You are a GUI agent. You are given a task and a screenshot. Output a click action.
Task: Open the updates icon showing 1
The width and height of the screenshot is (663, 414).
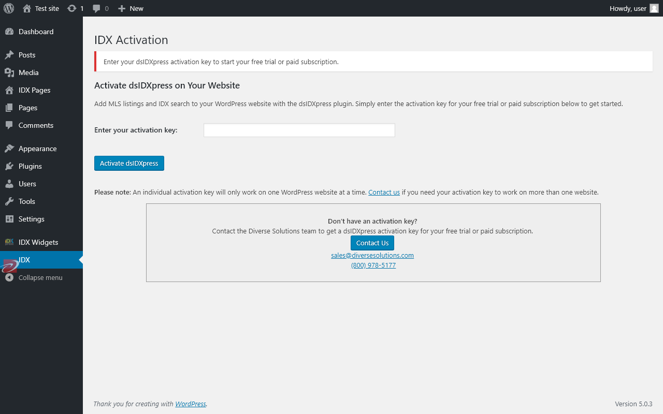pyautogui.click(x=71, y=8)
